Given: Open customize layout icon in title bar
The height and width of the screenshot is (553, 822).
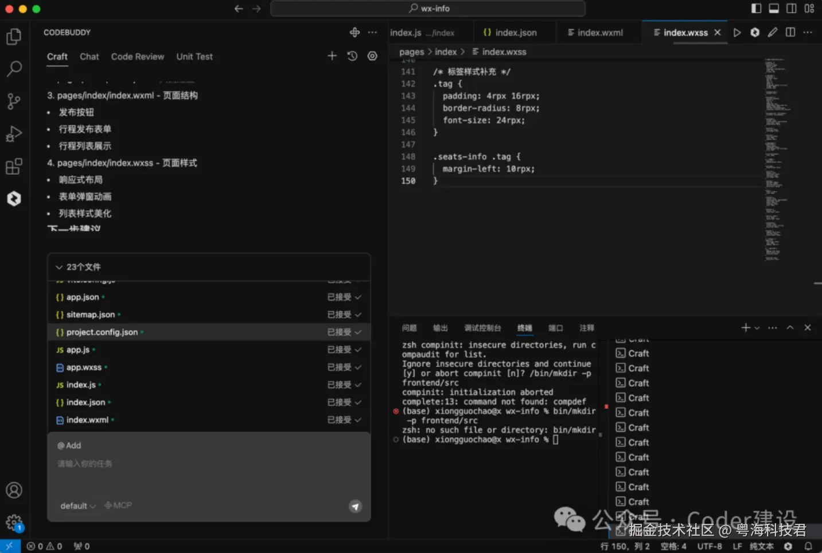Looking at the screenshot, I should tap(809, 9).
